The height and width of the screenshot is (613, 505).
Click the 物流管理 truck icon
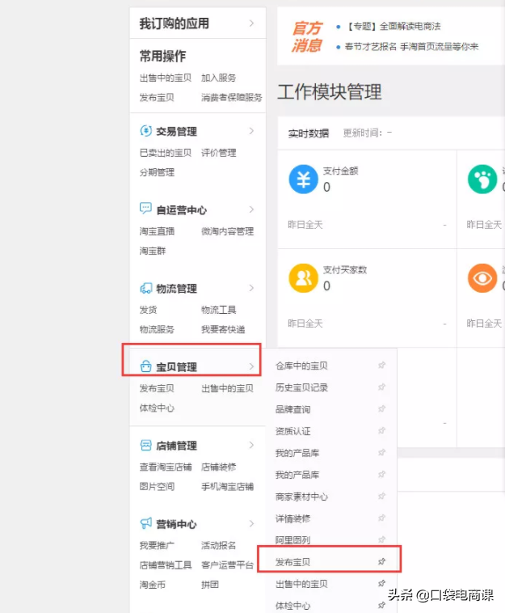[145, 288]
